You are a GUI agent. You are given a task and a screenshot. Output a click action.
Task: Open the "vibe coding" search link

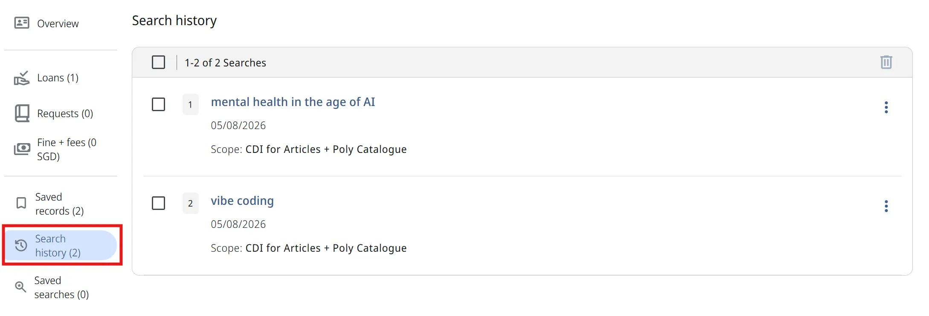click(242, 201)
